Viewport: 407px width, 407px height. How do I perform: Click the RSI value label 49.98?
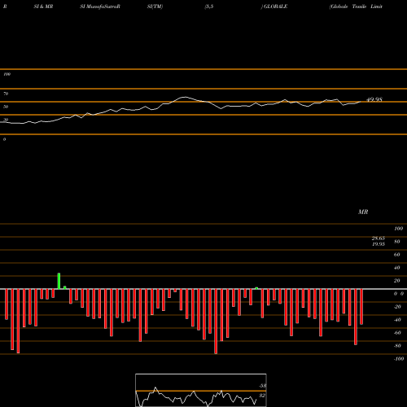pyautogui.click(x=374, y=99)
